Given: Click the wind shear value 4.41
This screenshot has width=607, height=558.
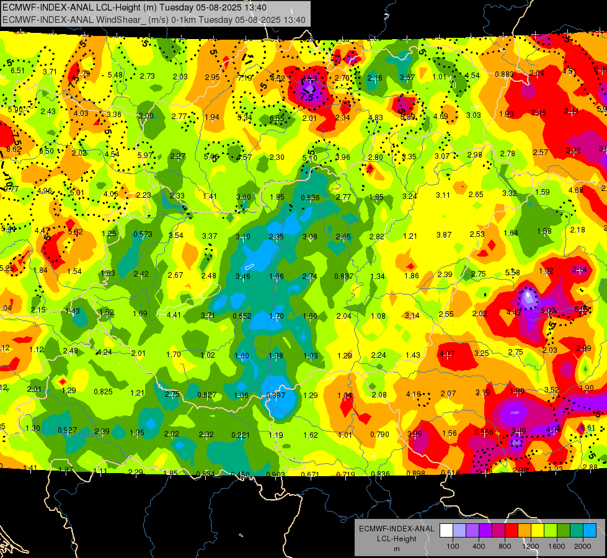Looking at the screenshot, I should 174,315.
